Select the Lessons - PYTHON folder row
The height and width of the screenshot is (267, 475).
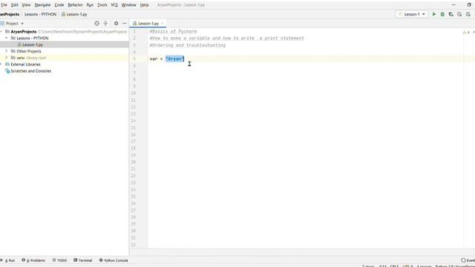click(33, 38)
